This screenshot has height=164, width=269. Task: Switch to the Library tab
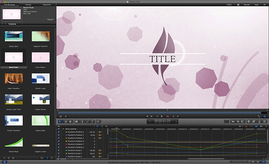pyautogui.click(x=28, y=5)
